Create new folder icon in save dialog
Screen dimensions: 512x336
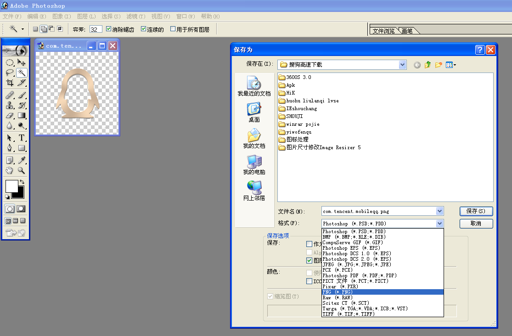[x=439, y=65]
